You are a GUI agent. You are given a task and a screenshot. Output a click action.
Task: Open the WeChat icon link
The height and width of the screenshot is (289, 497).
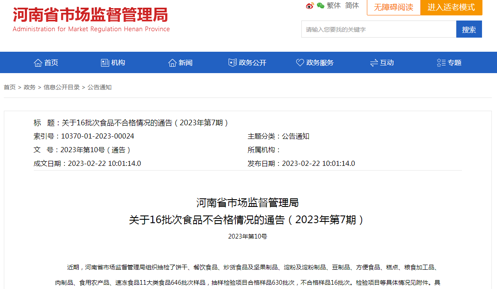coord(321,6)
